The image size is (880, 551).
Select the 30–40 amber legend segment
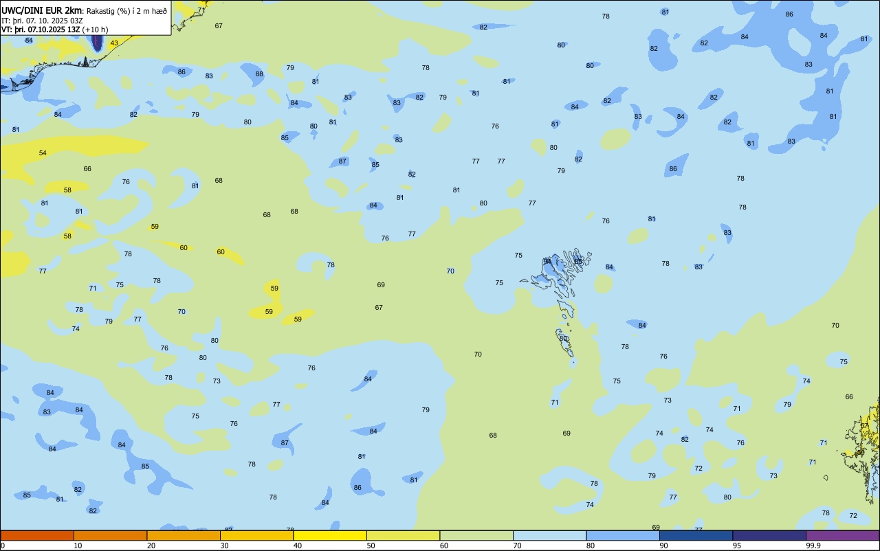(x=256, y=535)
